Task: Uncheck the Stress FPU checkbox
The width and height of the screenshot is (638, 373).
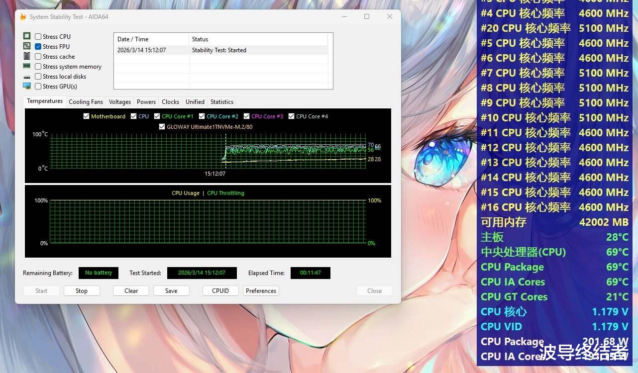Action: pyautogui.click(x=38, y=46)
